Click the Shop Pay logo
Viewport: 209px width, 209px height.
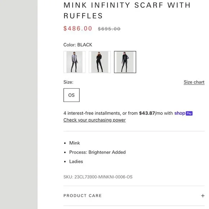click(183, 113)
